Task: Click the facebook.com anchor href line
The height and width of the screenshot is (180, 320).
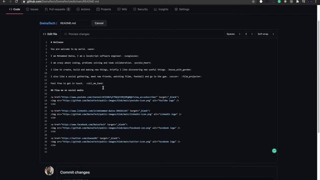Action: (x=89, y=124)
